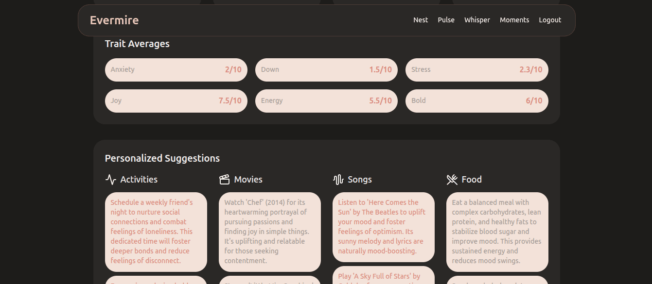Select the weekly friend's night activity suggestion
The height and width of the screenshot is (284, 652).
[156, 232]
